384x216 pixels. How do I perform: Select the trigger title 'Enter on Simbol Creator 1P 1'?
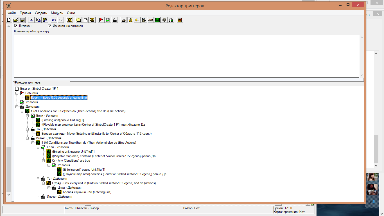point(39,89)
